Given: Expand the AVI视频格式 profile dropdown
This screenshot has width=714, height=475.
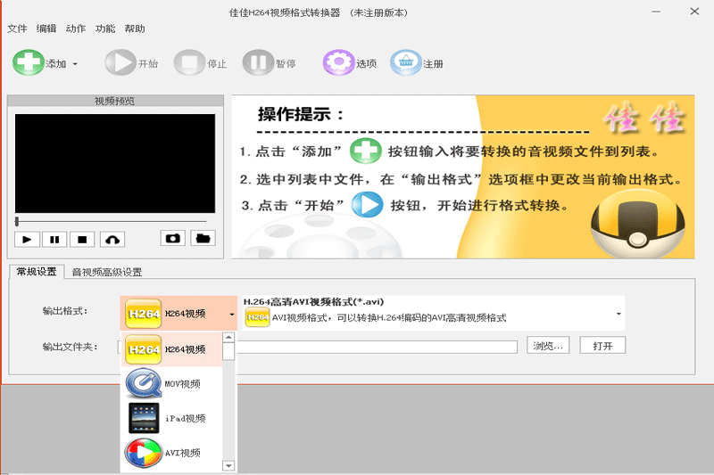Looking at the screenshot, I should [x=619, y=314].
